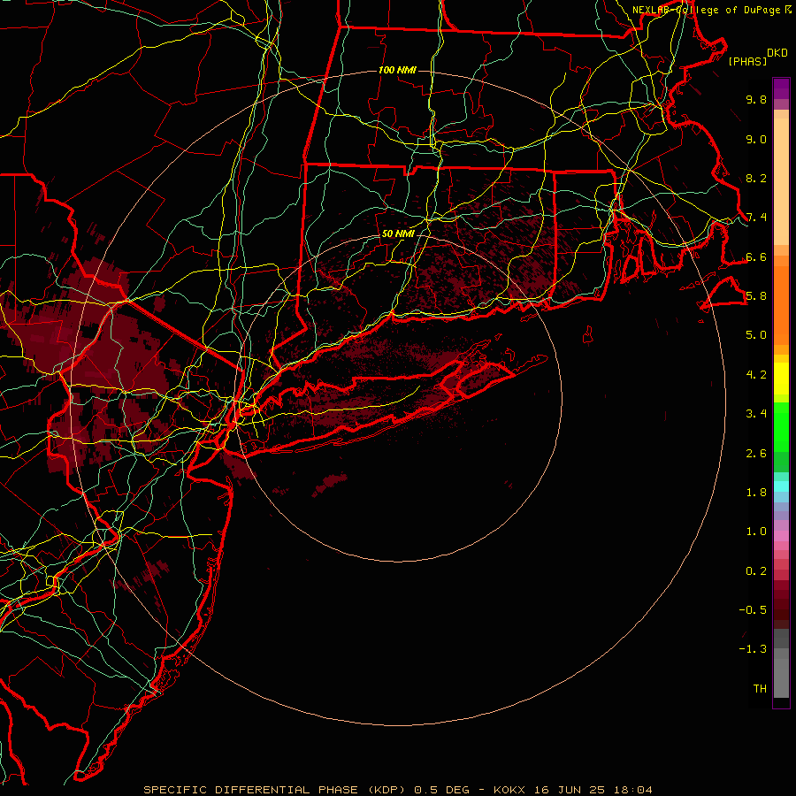Image resolution: width=796 pixels, height=796 pixels.
Task: Click the DKD label above the color scale
Action: click(x=777, y=53)
